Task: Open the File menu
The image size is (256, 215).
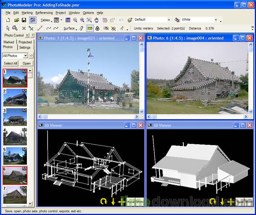Action: (x=8, y=13)
